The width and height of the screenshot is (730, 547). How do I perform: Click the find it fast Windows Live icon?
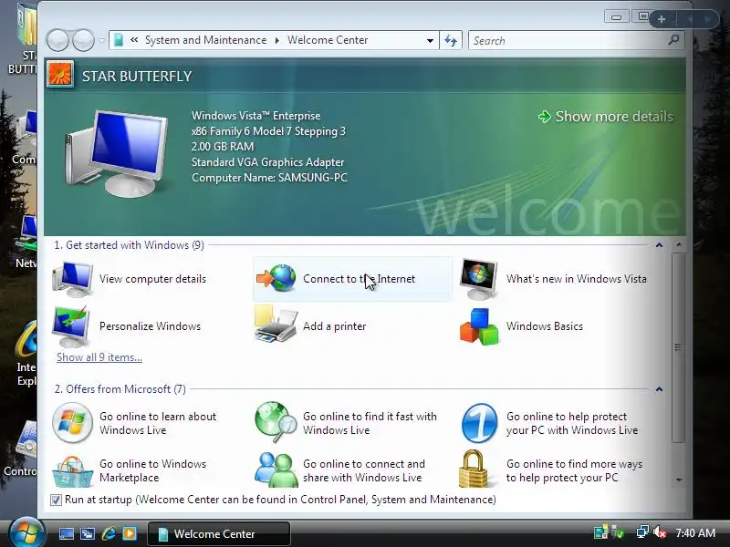pyautogui.click(x=276, y=422)
